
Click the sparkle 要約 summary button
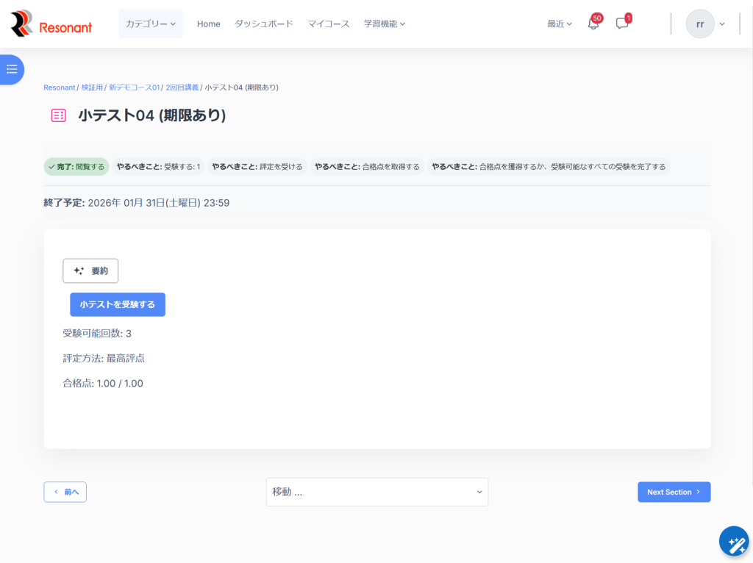coord(90,270)
